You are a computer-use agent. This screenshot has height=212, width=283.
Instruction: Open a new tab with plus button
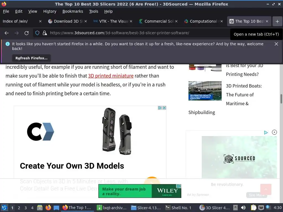[x=277, y=22]
